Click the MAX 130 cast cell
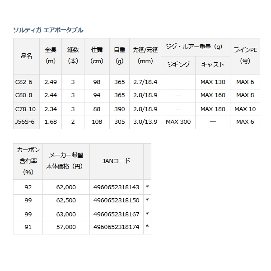 213,82
